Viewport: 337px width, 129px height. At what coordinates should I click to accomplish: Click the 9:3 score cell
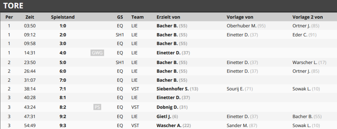(63, 126)
